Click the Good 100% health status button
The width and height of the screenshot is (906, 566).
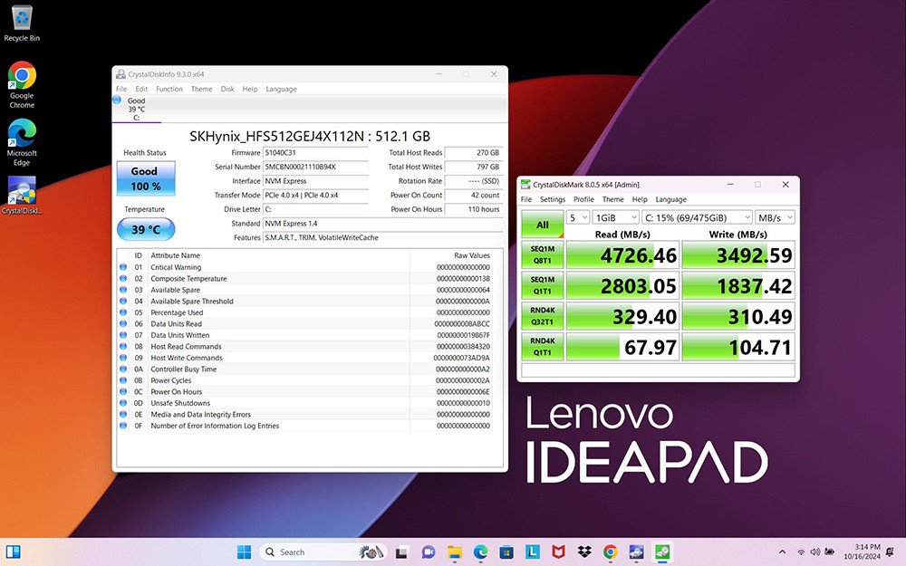[x=145, y=178]
